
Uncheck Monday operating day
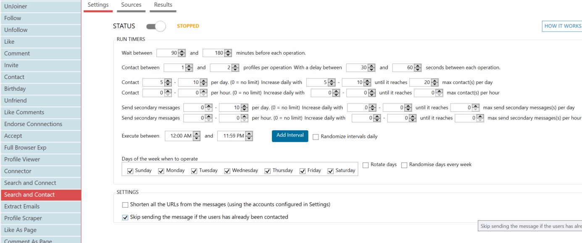161,171
